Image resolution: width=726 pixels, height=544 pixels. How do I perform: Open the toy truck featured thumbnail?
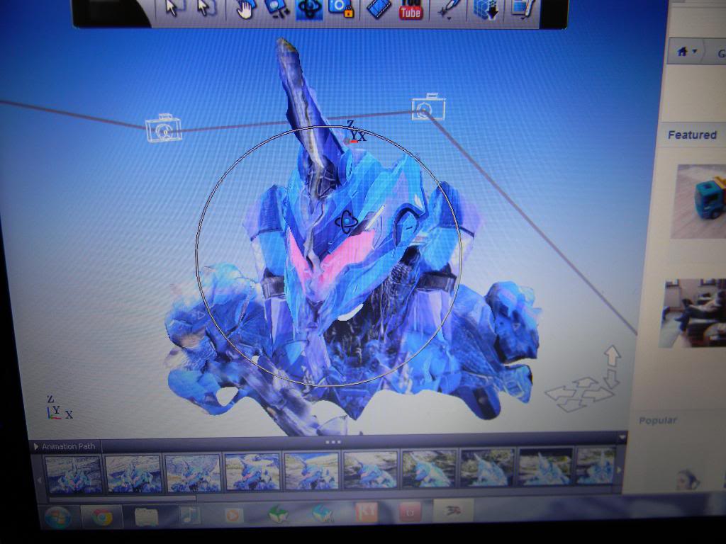point(698,200)
